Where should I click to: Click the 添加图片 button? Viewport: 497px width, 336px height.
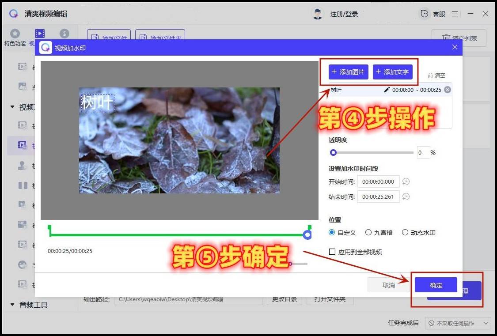349,72
